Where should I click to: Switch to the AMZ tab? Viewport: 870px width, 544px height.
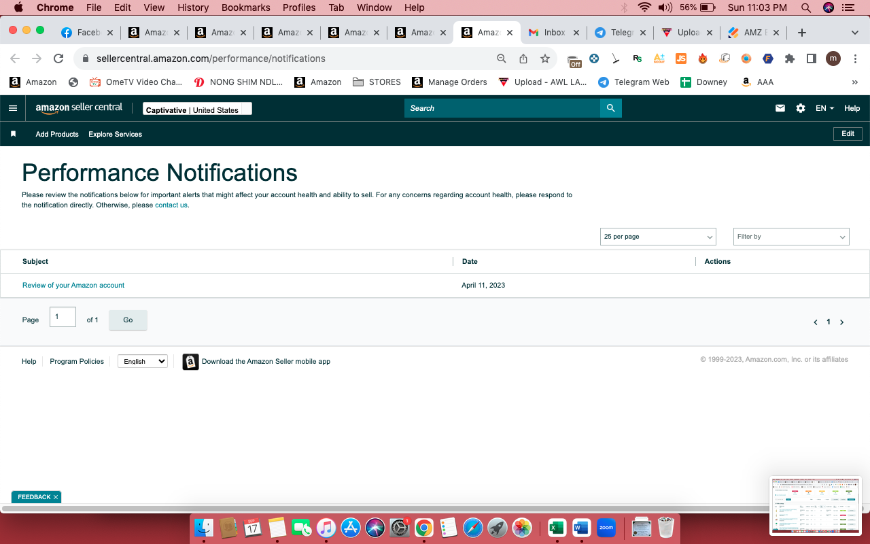coord(753,33)
